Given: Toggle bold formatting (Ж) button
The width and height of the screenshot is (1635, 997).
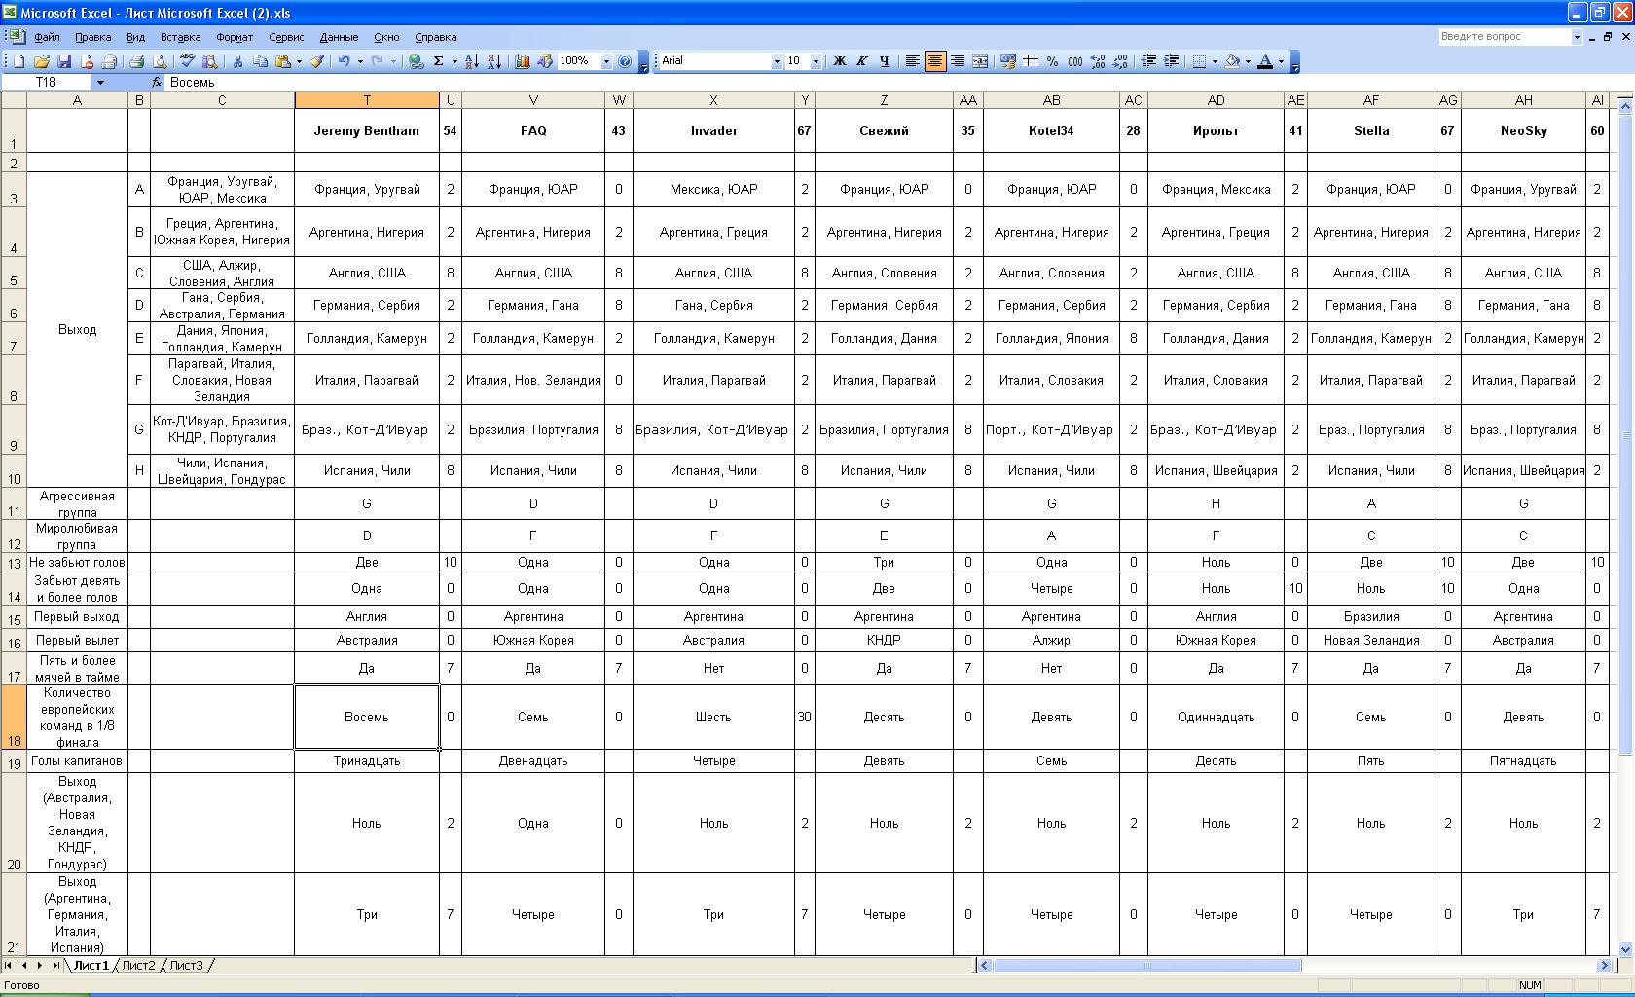Looking at the screenshot, I should tap(839, 61).
